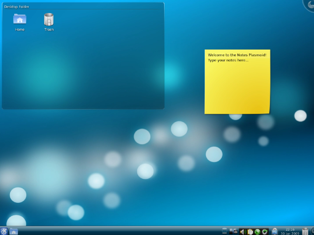Viewport: 314px width, 235px height.
Task: Click the Home label under the folder
Action: [20, 30]
